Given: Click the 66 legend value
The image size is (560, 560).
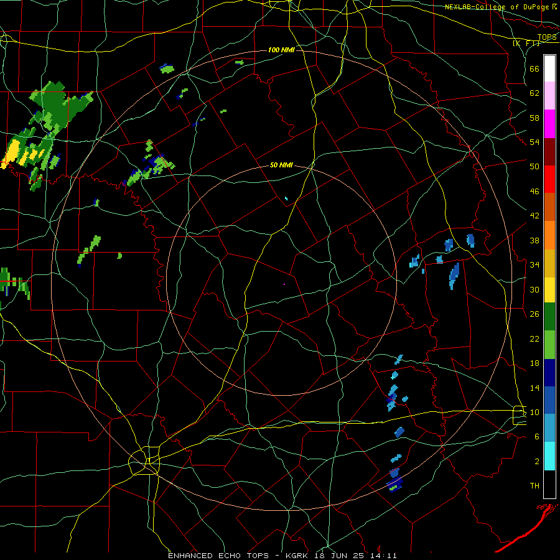Looking at the screenshot, I should (x=534, y=68).
